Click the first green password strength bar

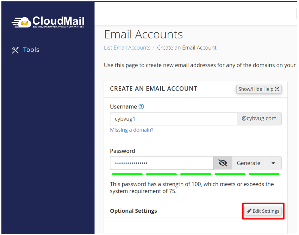point(127,174)
